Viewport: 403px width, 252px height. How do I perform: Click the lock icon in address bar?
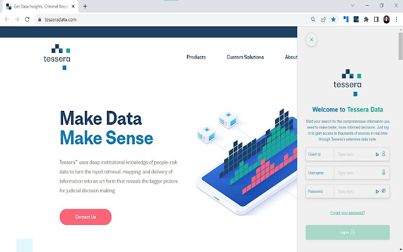(39, 20)
